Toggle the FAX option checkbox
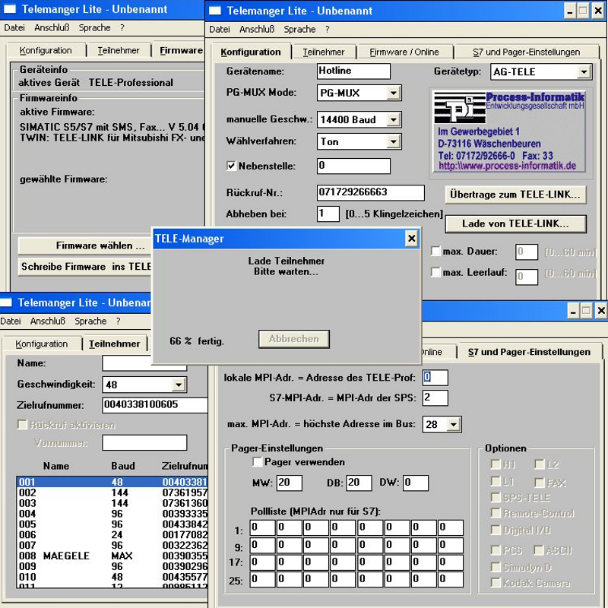 click(539, 483)
